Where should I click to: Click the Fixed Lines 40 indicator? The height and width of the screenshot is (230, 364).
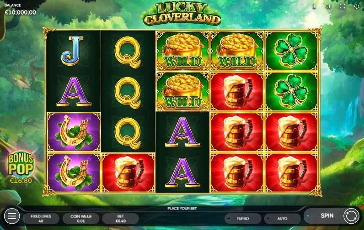click(x=41, y=219)
